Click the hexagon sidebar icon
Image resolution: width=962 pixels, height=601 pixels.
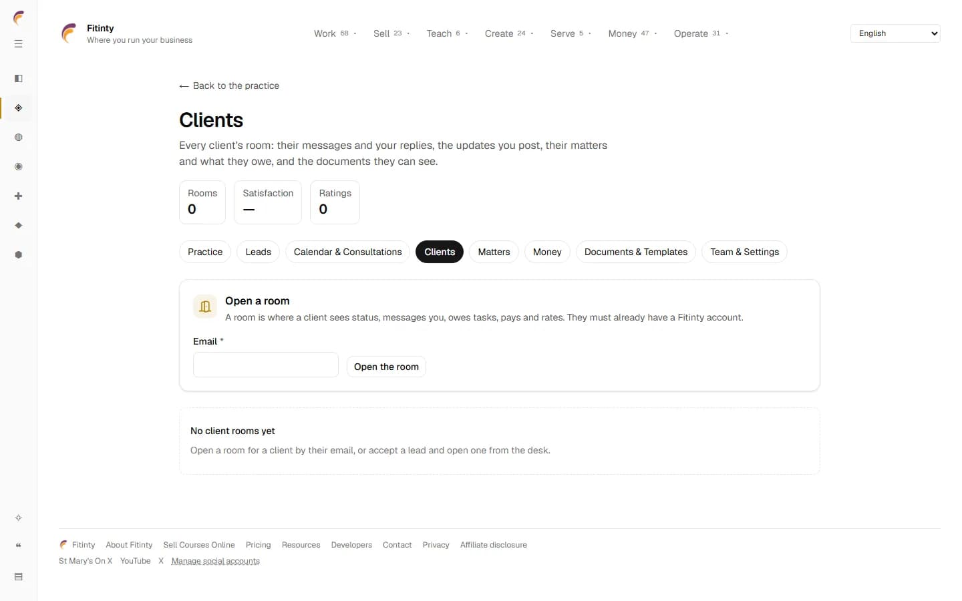[x=19, y=255]
